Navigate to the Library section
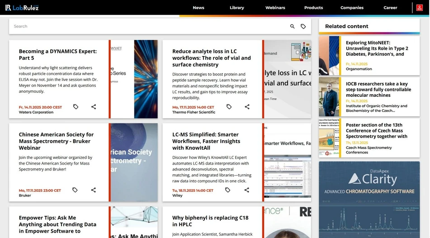Image resolution: width=430 pixels, height=238 pixels. click(x=236, y=8)
